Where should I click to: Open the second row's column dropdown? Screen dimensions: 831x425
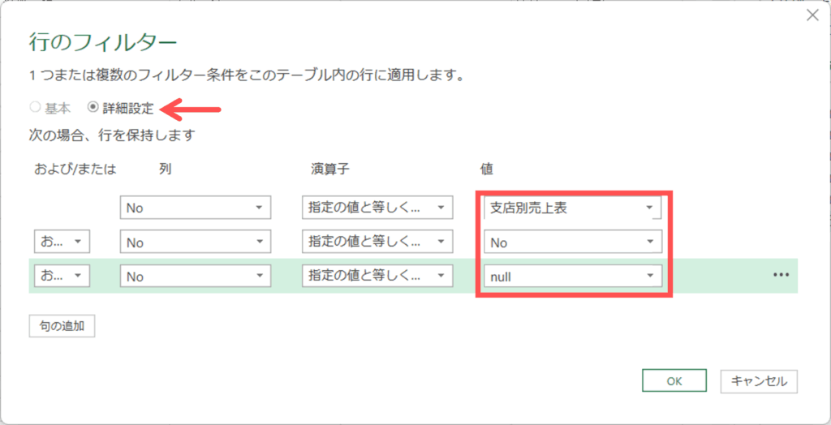point(194,243)
